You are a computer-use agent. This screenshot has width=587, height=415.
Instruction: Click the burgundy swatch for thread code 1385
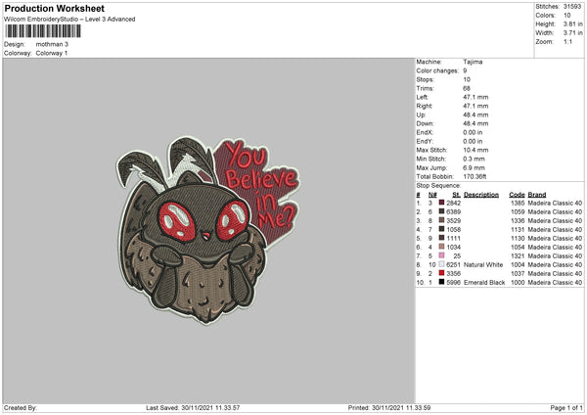442,203
